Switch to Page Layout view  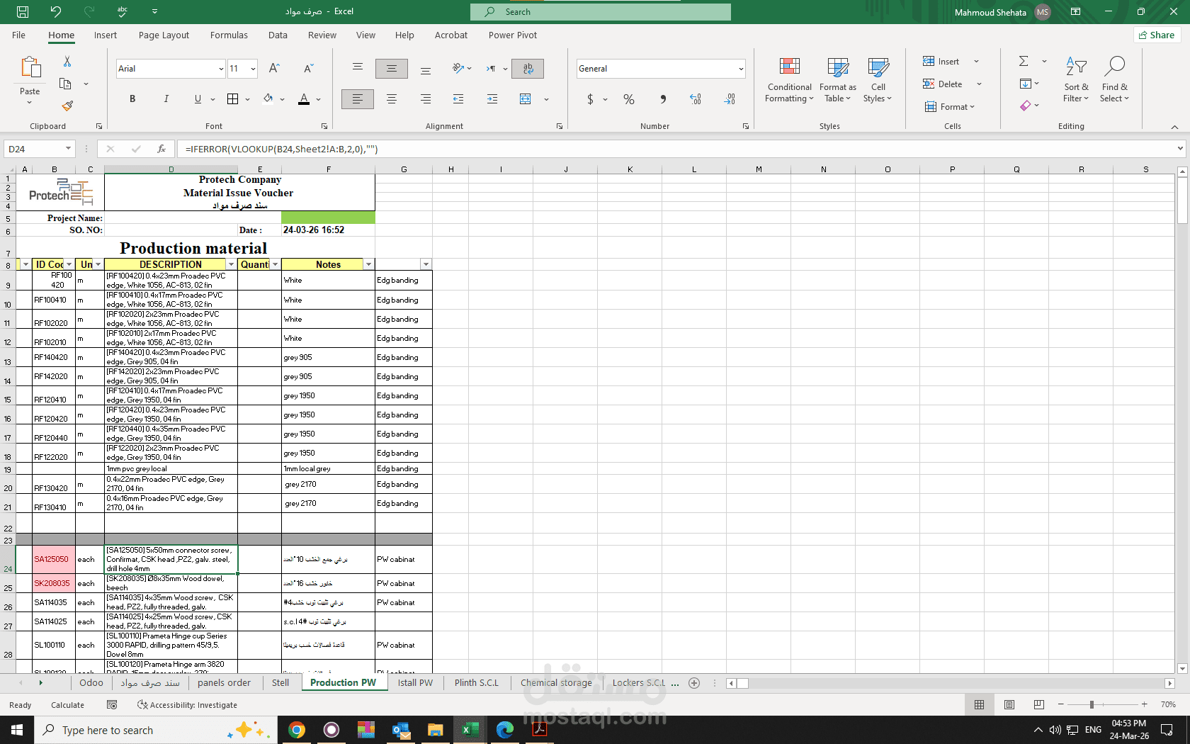(x=1009, y=705)
